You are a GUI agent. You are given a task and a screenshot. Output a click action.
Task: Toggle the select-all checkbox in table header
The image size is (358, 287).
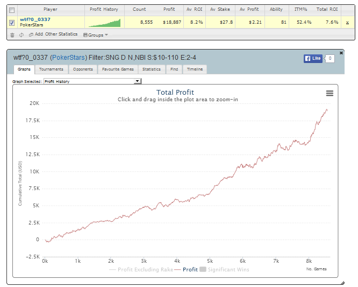12,10
